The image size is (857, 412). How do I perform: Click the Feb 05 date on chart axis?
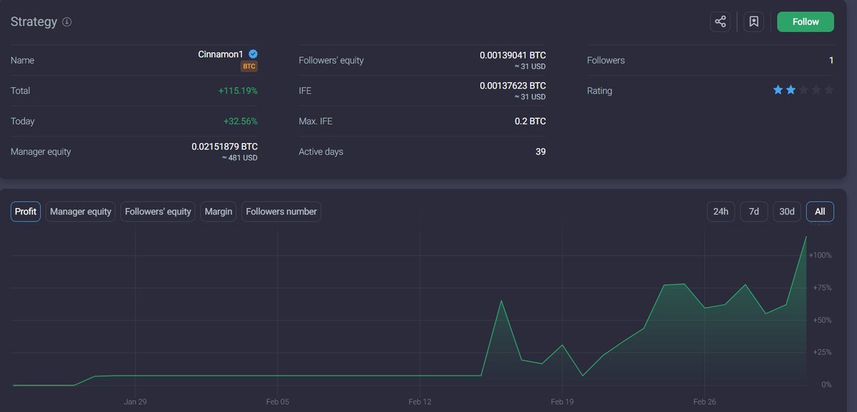[x=278, y=402]
